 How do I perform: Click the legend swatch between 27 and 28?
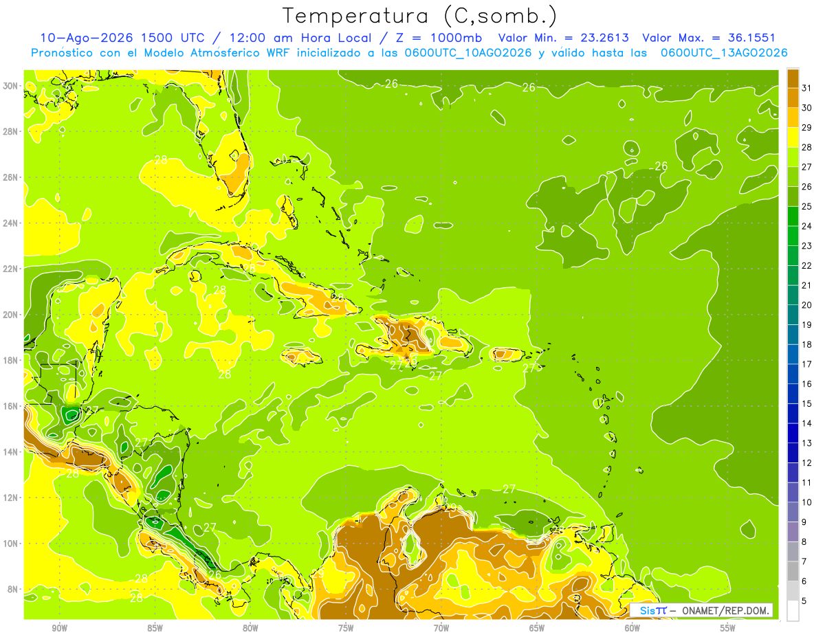[x=793, y=157]
